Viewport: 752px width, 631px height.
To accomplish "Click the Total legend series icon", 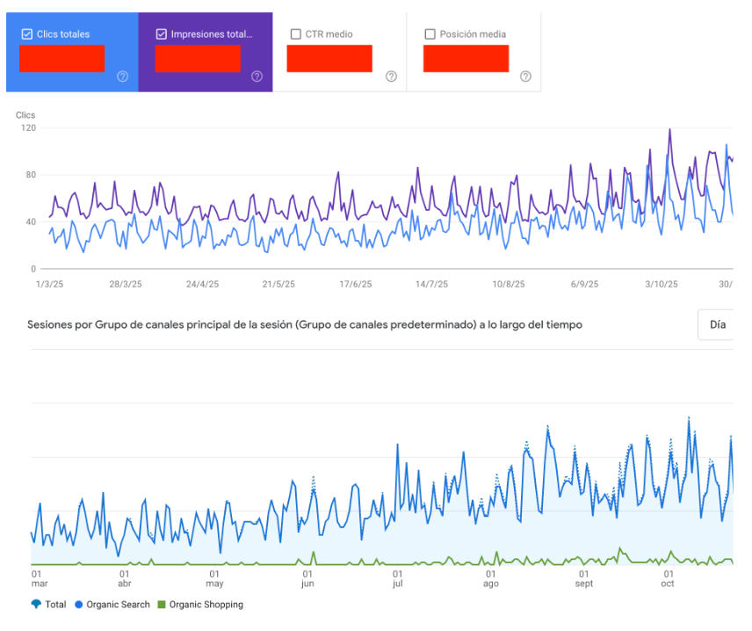I will point(36,605).
